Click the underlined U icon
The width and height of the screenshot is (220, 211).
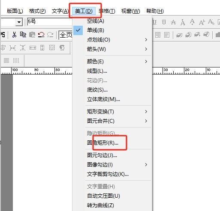pos(154,22)
